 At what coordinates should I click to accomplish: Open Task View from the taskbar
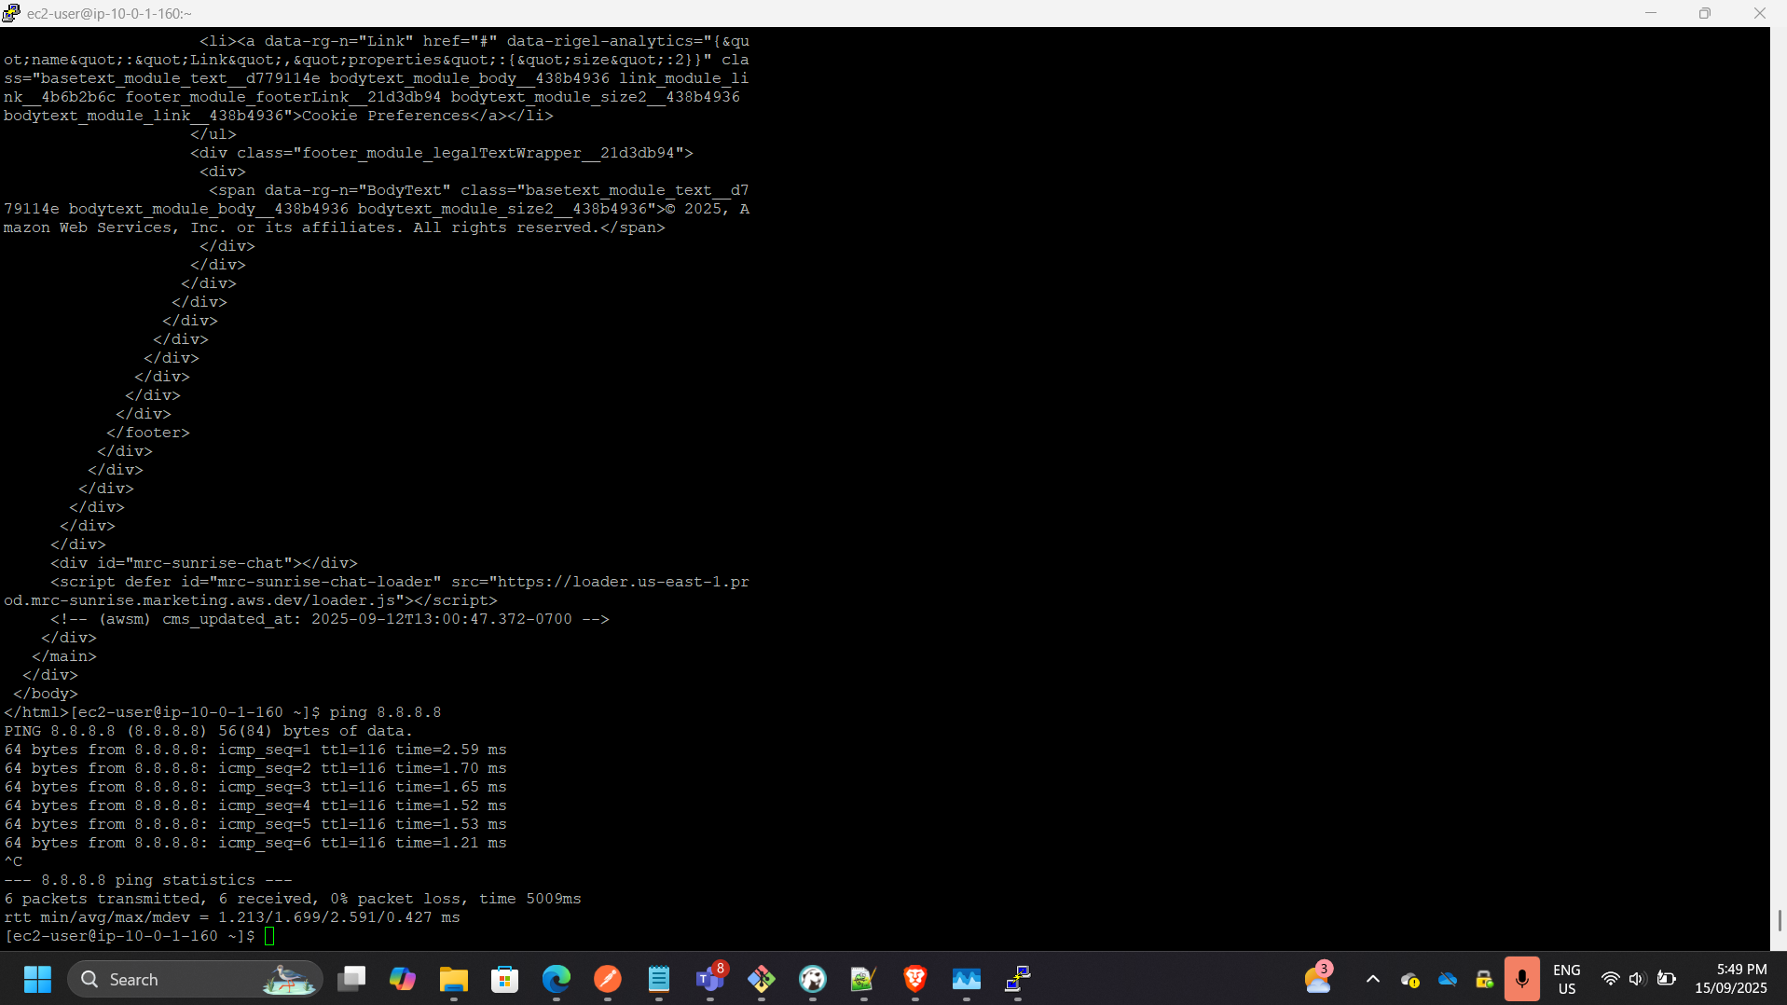tap(351, 979)
